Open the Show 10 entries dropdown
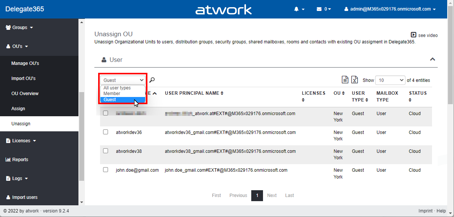The height and width of the screenshot is (217, 454). [390, 80]
